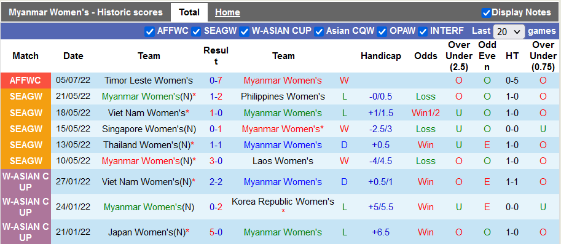Click the Handicap column header

point(381,56)
